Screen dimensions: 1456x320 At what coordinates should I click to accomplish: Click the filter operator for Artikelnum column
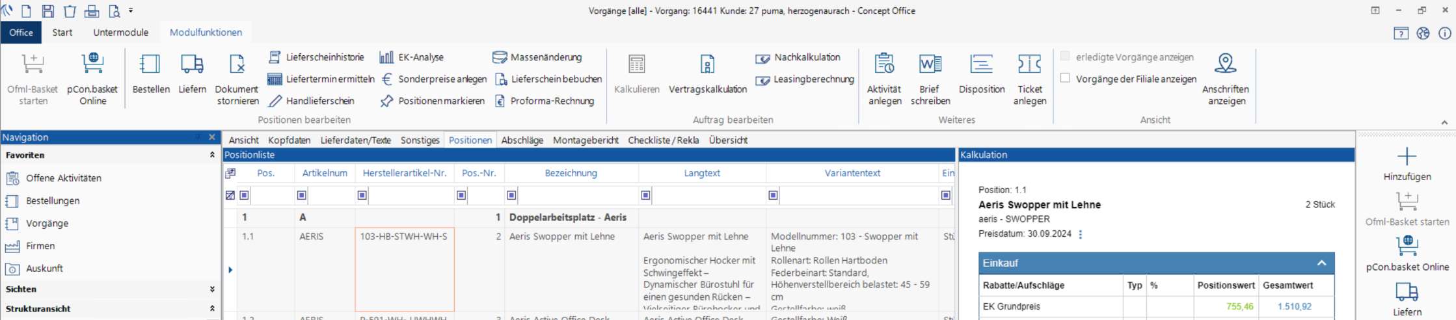coord(302,195)
